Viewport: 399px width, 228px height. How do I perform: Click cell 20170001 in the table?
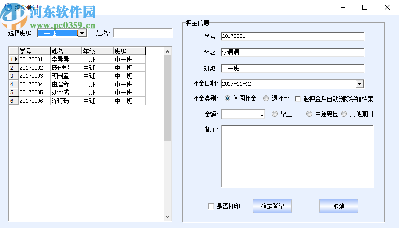coord(35,59)
